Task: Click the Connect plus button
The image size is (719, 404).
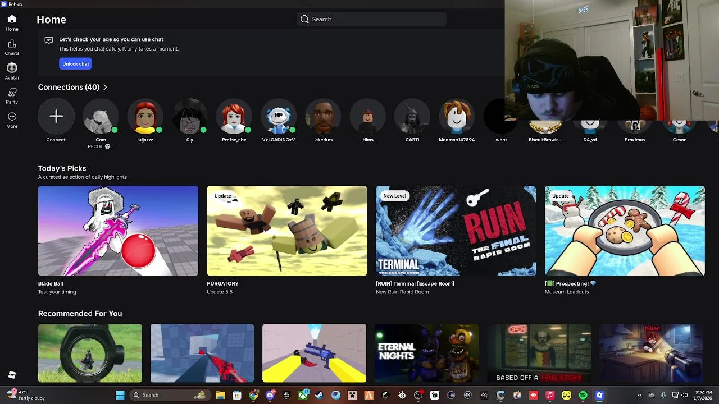Action: [x=56, y=116]
